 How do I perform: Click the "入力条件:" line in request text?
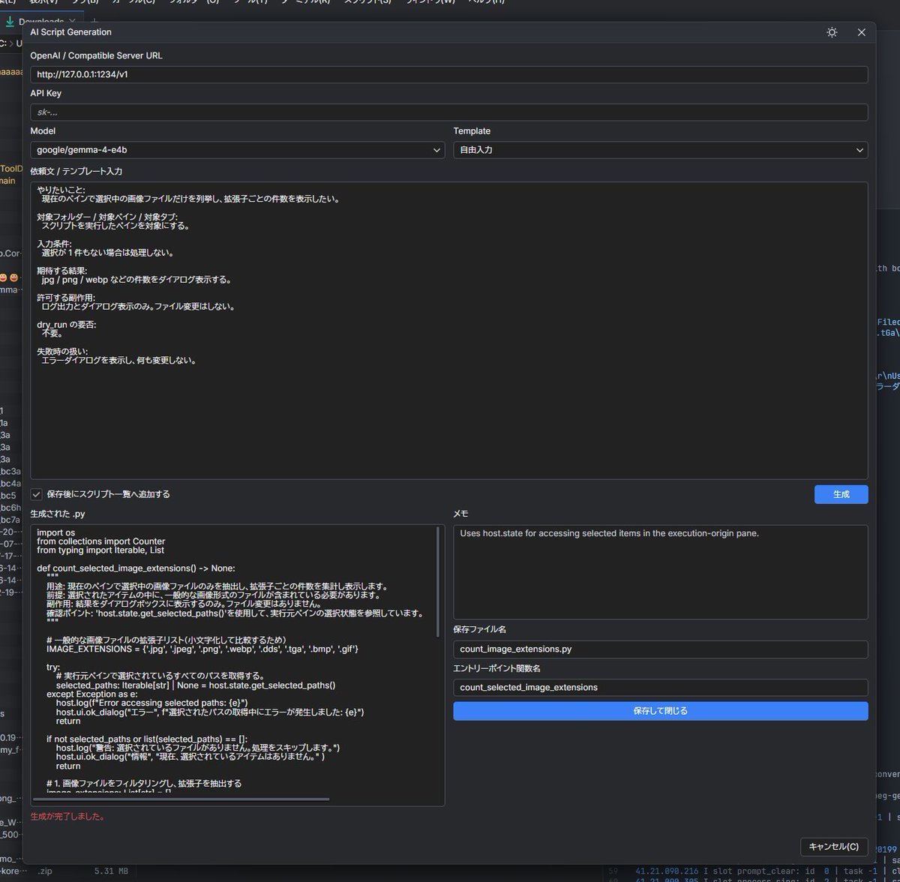pos(55,244)
